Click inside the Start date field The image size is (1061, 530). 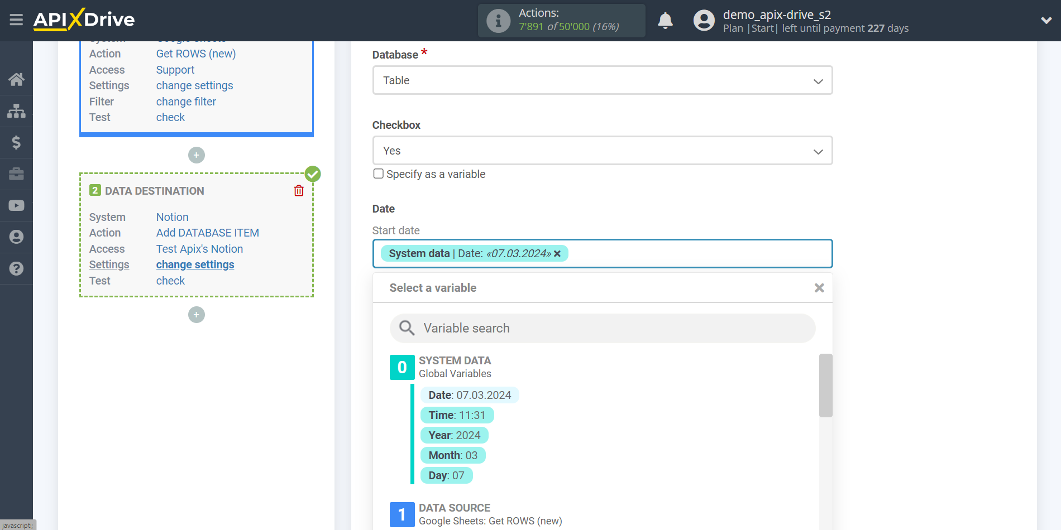[x=603, y=254]
